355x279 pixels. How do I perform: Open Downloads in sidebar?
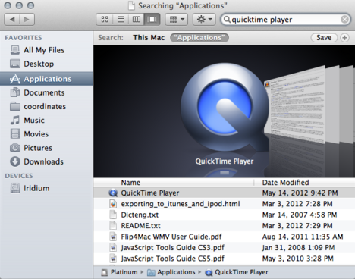pyautogui.click(x=46, y=161)
